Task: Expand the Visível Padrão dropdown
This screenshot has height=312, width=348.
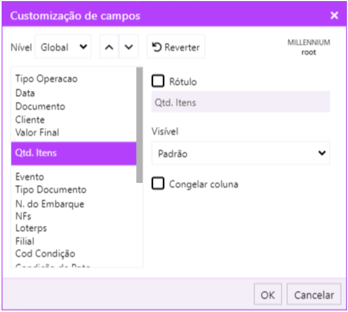Action: click(241, 153)
